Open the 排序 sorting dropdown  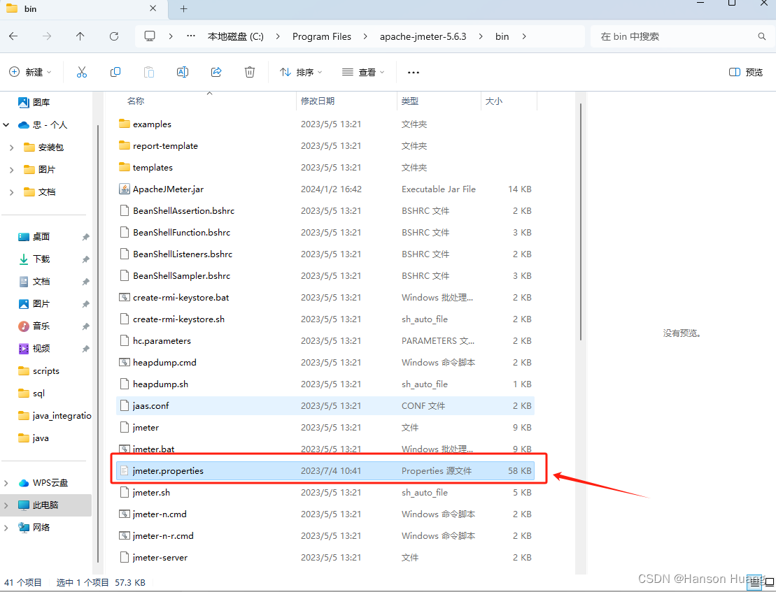point(301,72)
